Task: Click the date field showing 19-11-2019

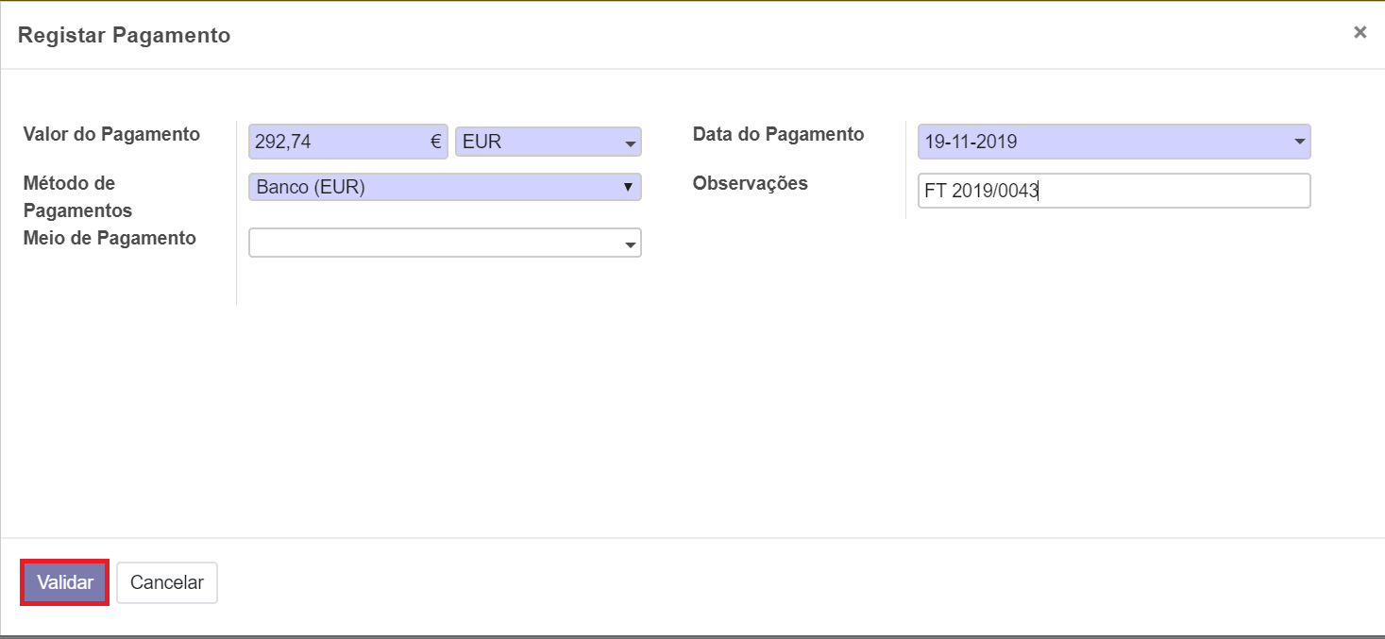Action: tap(1095, 143)
